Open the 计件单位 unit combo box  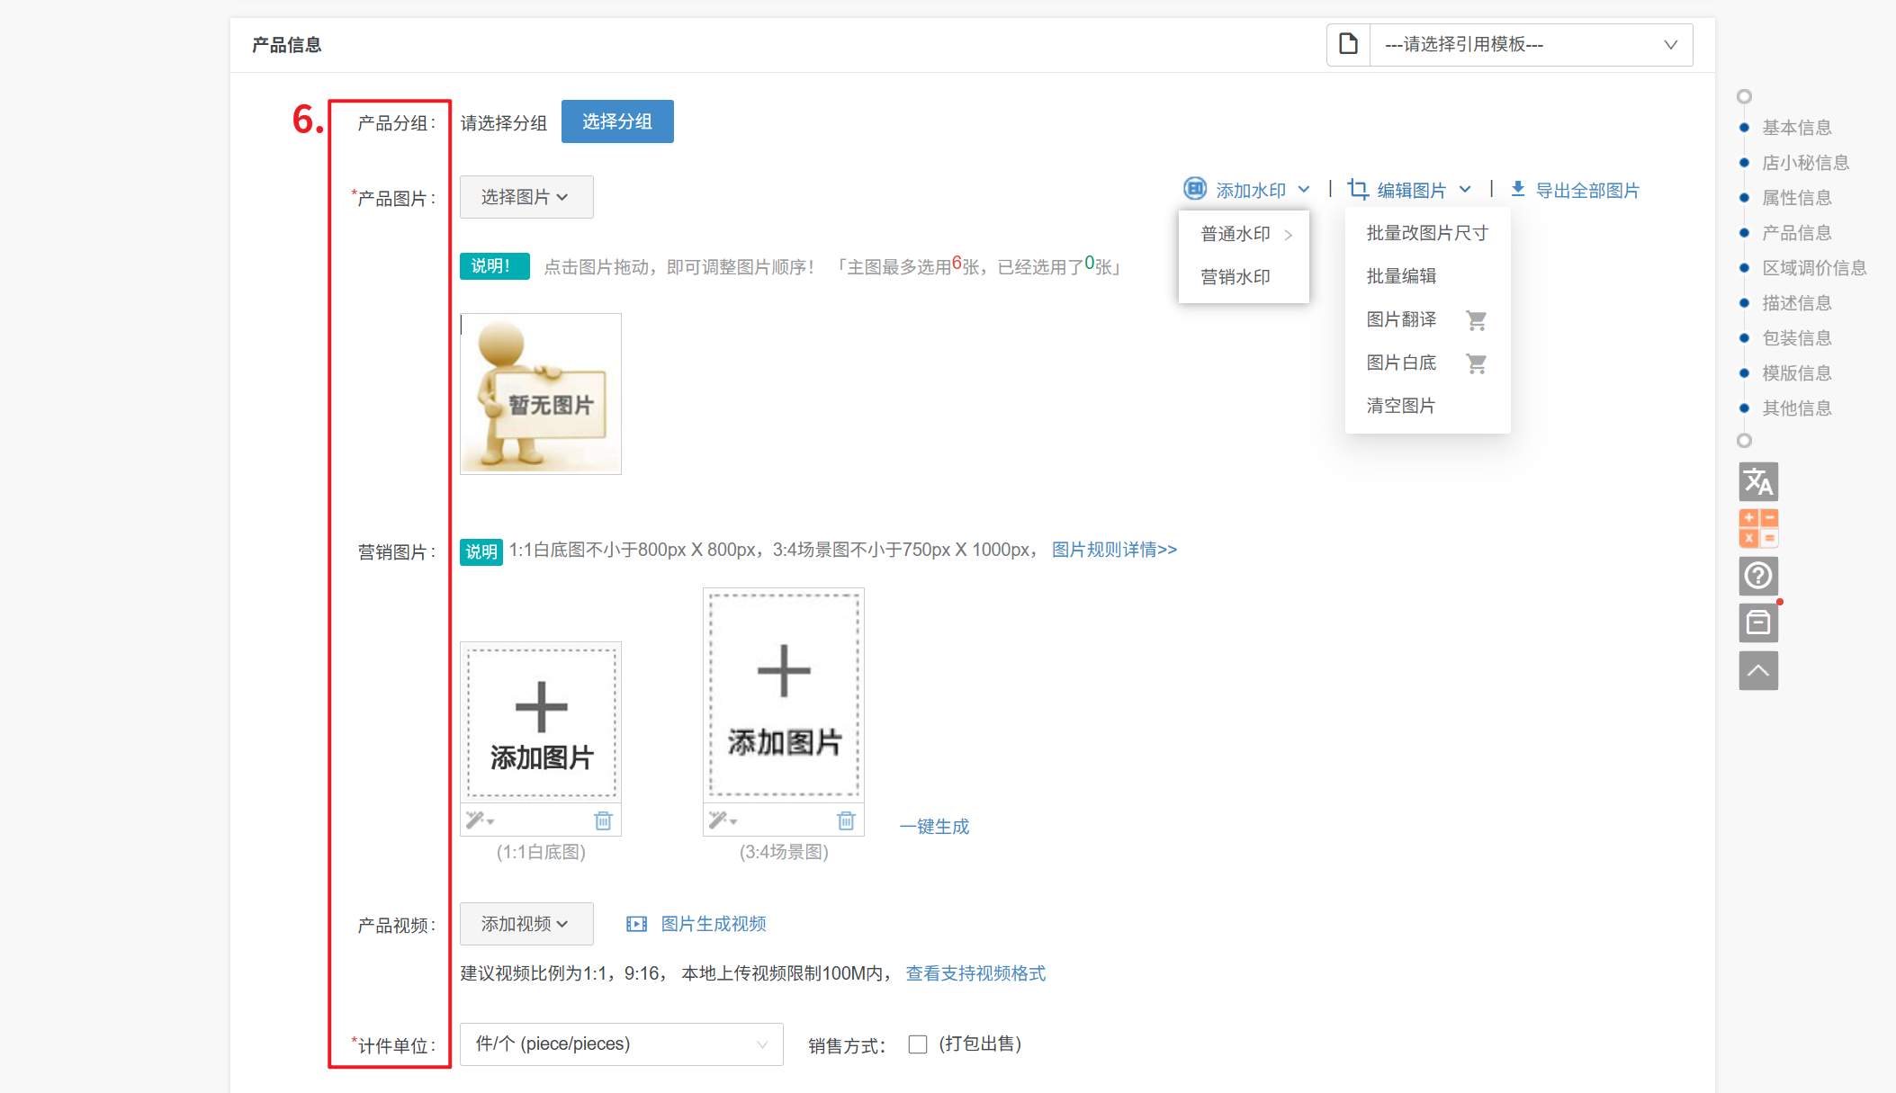[621, 1044]
